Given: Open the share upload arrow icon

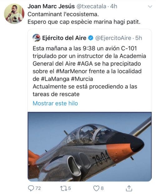Looking at the screenshot, I should click(129, 188).
